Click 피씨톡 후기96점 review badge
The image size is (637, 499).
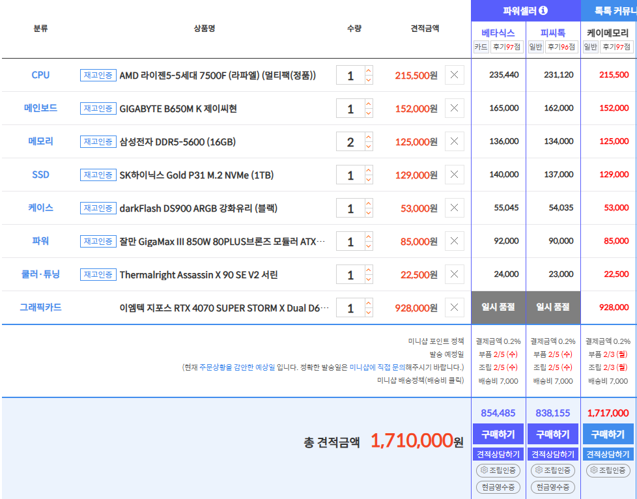tap(561, 47)
